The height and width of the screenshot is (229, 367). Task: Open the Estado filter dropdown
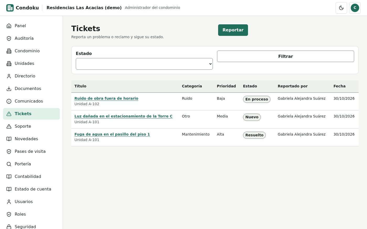pyautogui.click(x=144, y=64)
